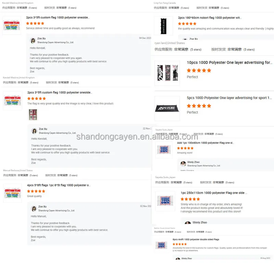Image resolution: width=274 pixels, height=274 pixels.
Task: Click Shinly Zhao's avatar under the 'Amazing work' review
Action: click(183, 164)
